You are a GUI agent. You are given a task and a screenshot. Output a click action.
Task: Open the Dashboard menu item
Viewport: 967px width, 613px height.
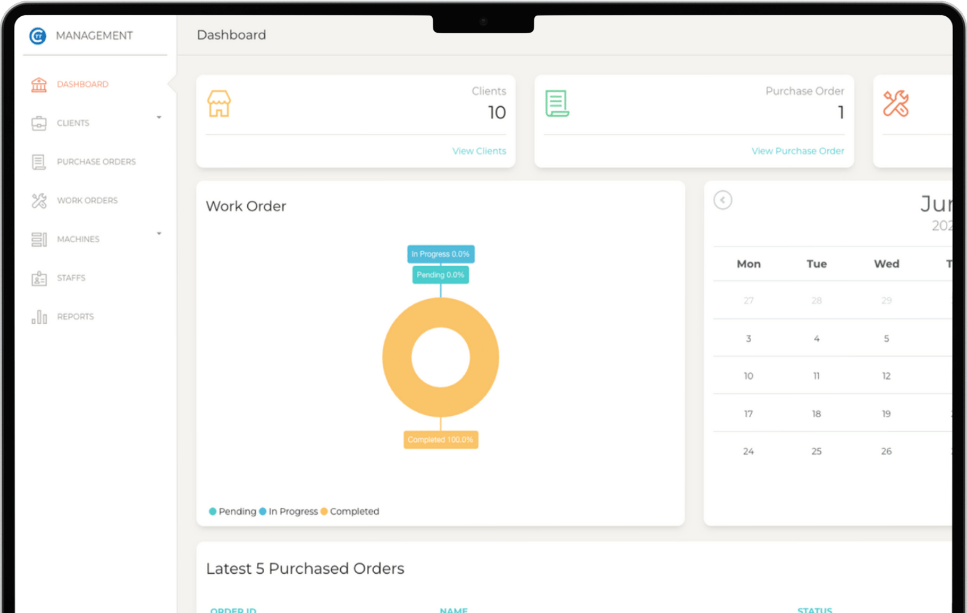83,84
